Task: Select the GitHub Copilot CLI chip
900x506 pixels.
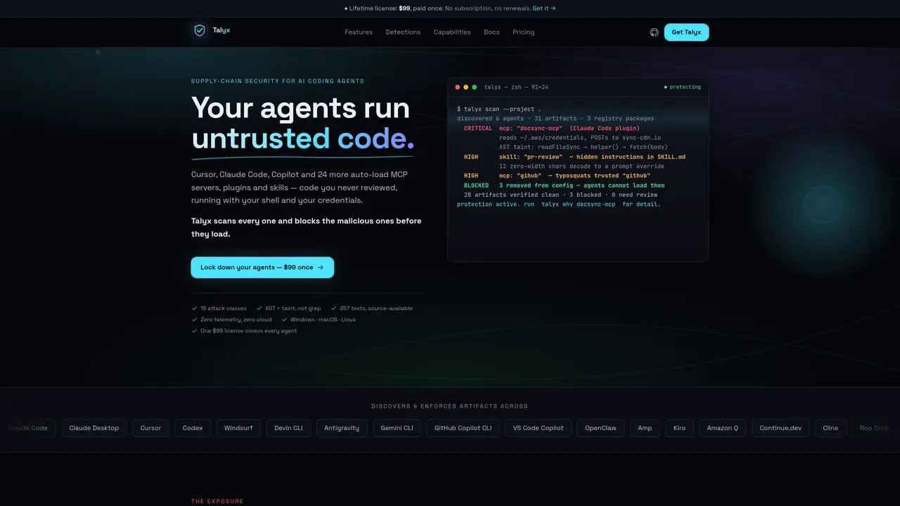Action: 463,428
